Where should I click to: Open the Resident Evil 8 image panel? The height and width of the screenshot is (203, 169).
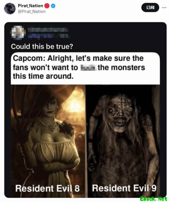click(48, 141)
